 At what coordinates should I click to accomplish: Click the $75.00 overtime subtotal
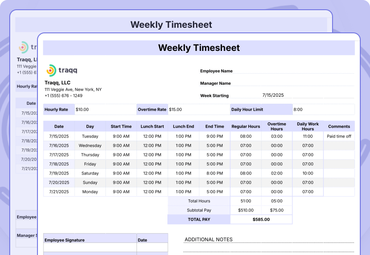[277, 210]
